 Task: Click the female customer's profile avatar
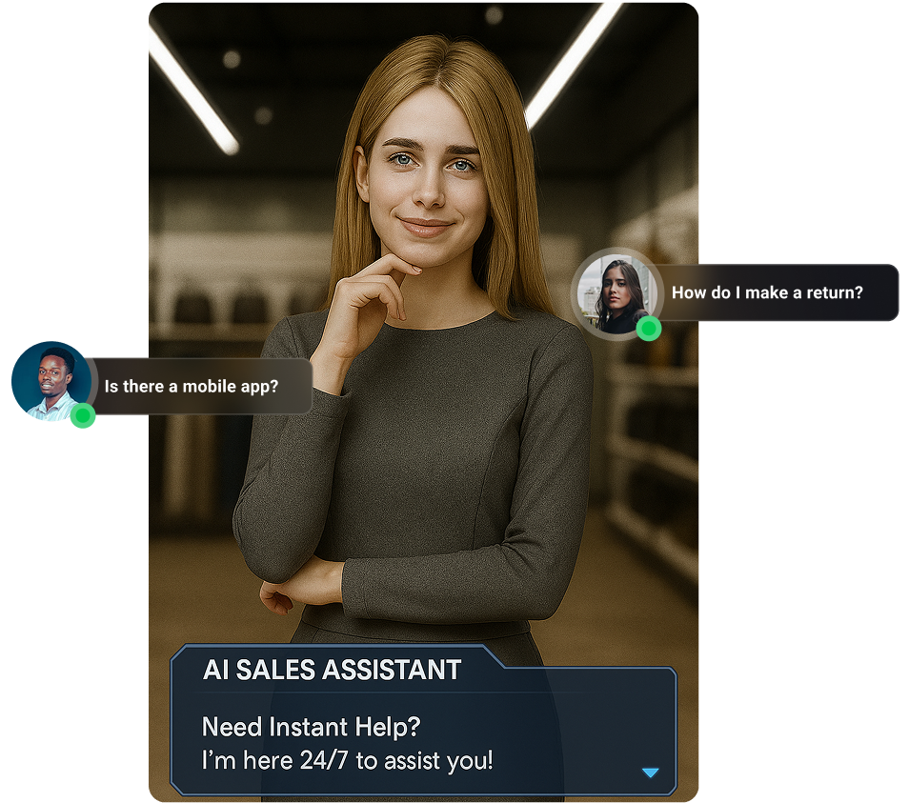coord(614,293)
